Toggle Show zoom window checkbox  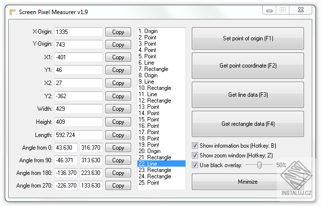pyautogui.click(x=195, y=155)
